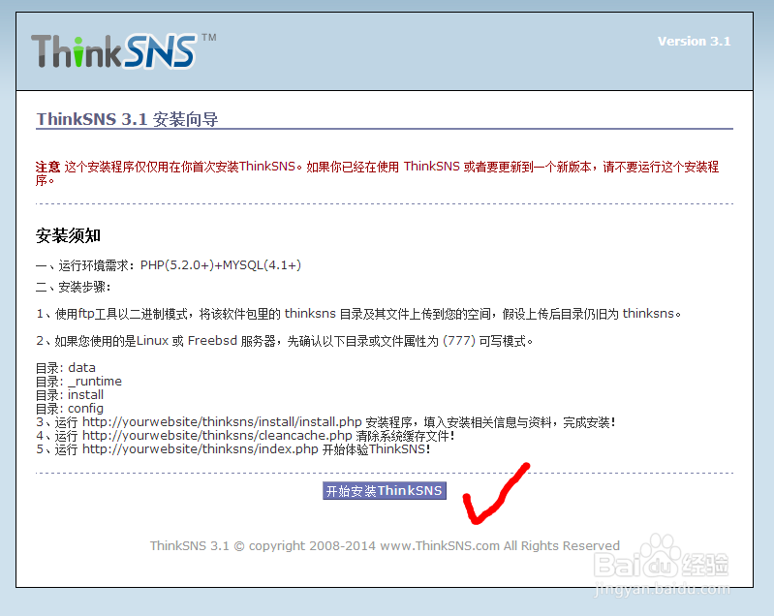Click the cleancache.php URL line
The image size is (774, 616).
(x=245, y=435)
